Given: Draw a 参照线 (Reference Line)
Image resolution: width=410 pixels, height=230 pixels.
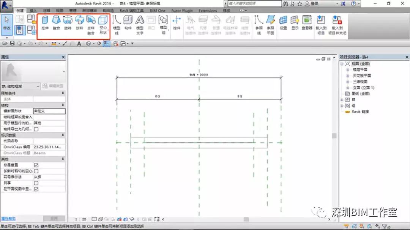Looking at the screenshot, I should click(x=259, y=25).
